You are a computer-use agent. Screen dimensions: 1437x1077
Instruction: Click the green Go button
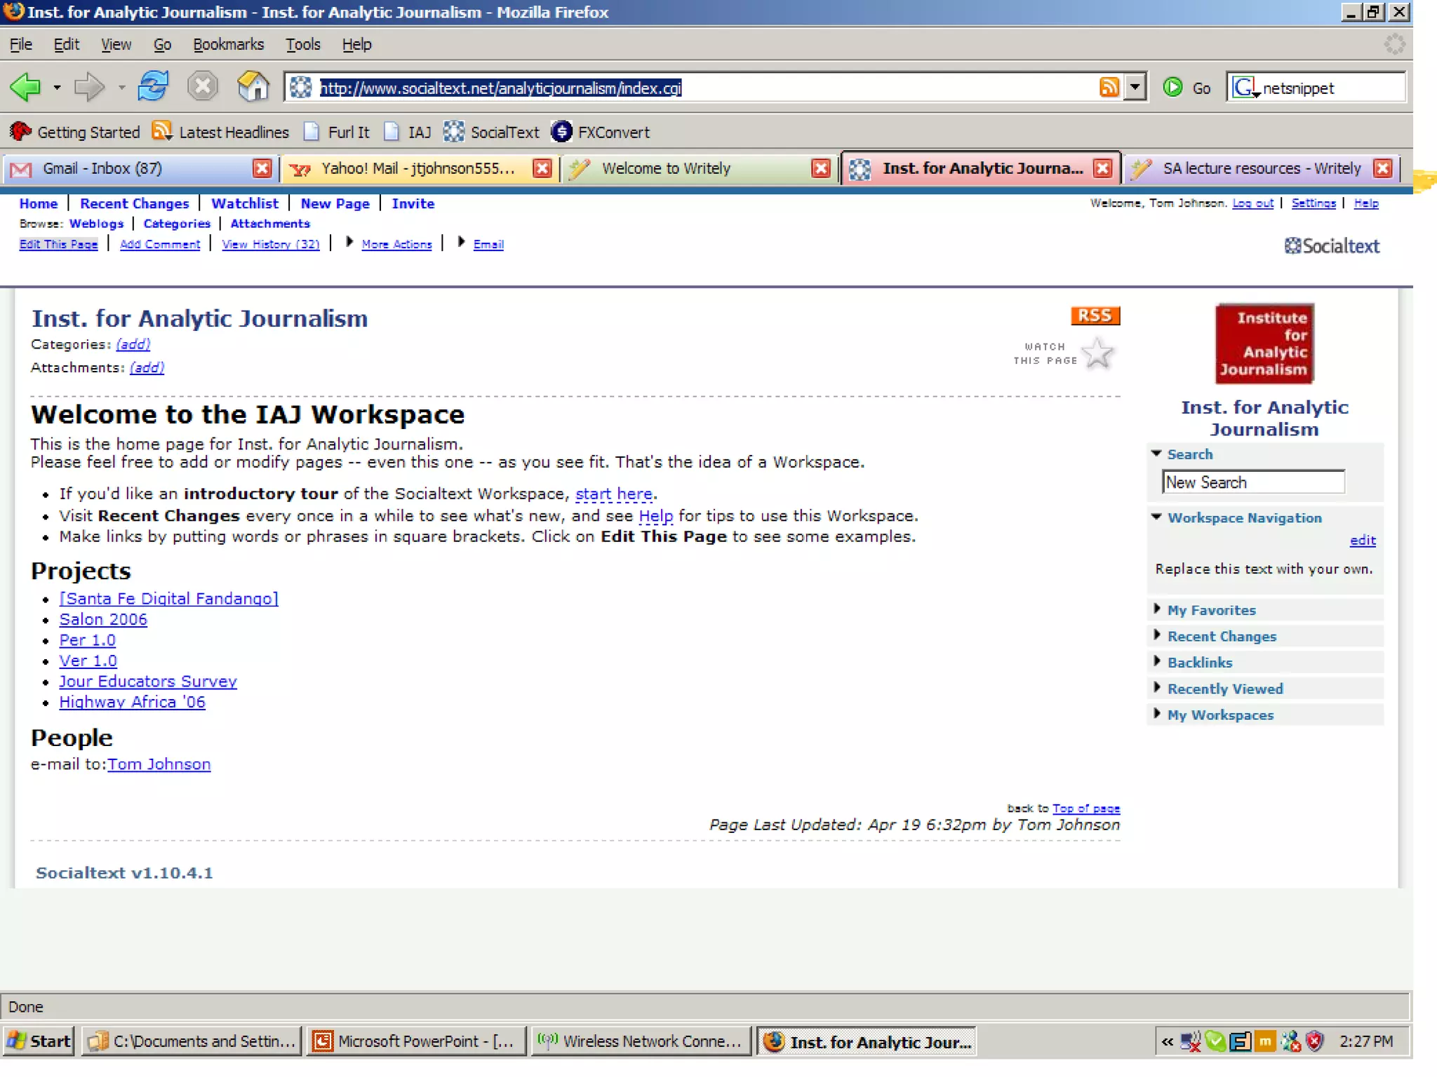(1187, 88)
